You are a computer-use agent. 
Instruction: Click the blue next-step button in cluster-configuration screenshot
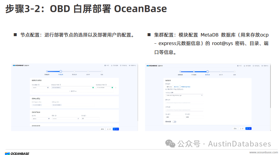point(249,128)
